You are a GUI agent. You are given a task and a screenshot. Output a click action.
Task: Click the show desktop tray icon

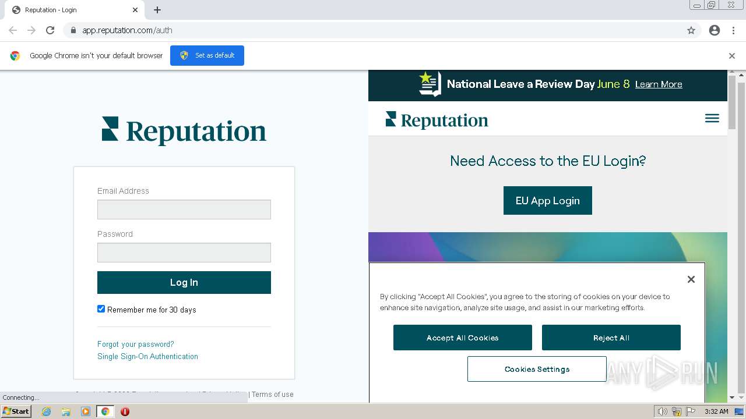(739, 411)
